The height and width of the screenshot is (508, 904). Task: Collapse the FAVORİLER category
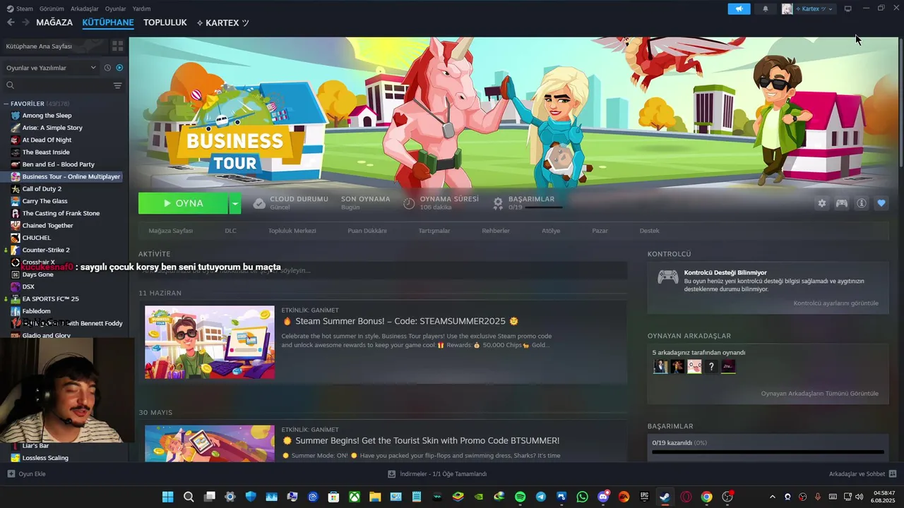(6, 104)
